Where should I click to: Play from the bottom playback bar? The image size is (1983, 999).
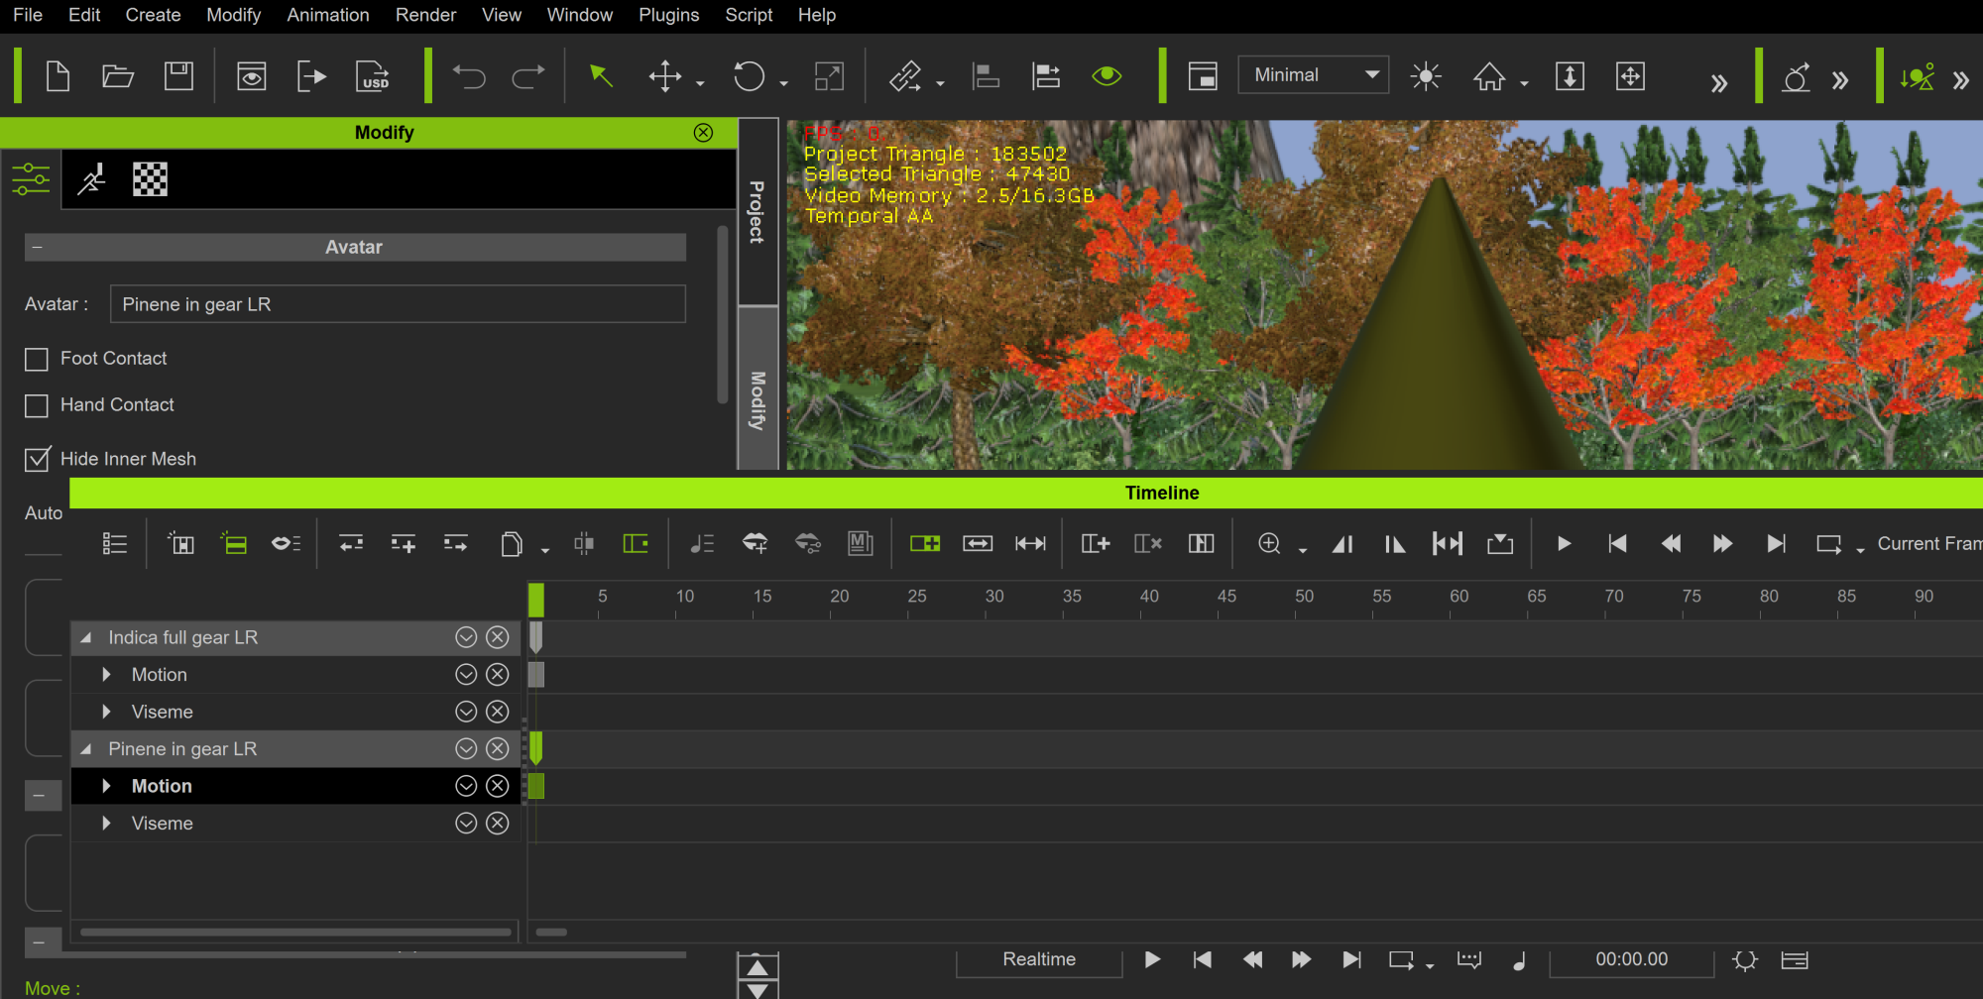tap(1152, 959)
